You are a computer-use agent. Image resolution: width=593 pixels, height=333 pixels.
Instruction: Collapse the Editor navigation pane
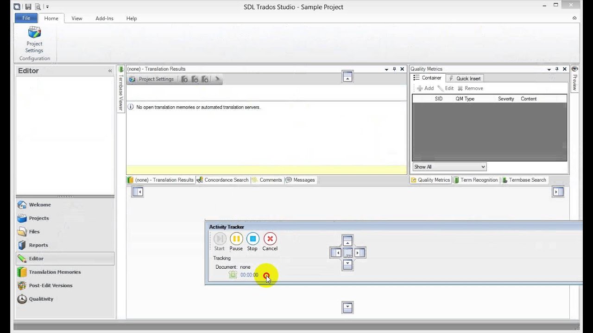point(110,71)
